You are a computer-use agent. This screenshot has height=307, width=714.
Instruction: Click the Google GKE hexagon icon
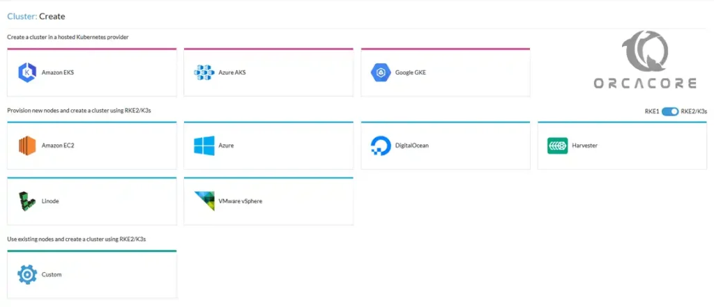click(x=381, y=73)
